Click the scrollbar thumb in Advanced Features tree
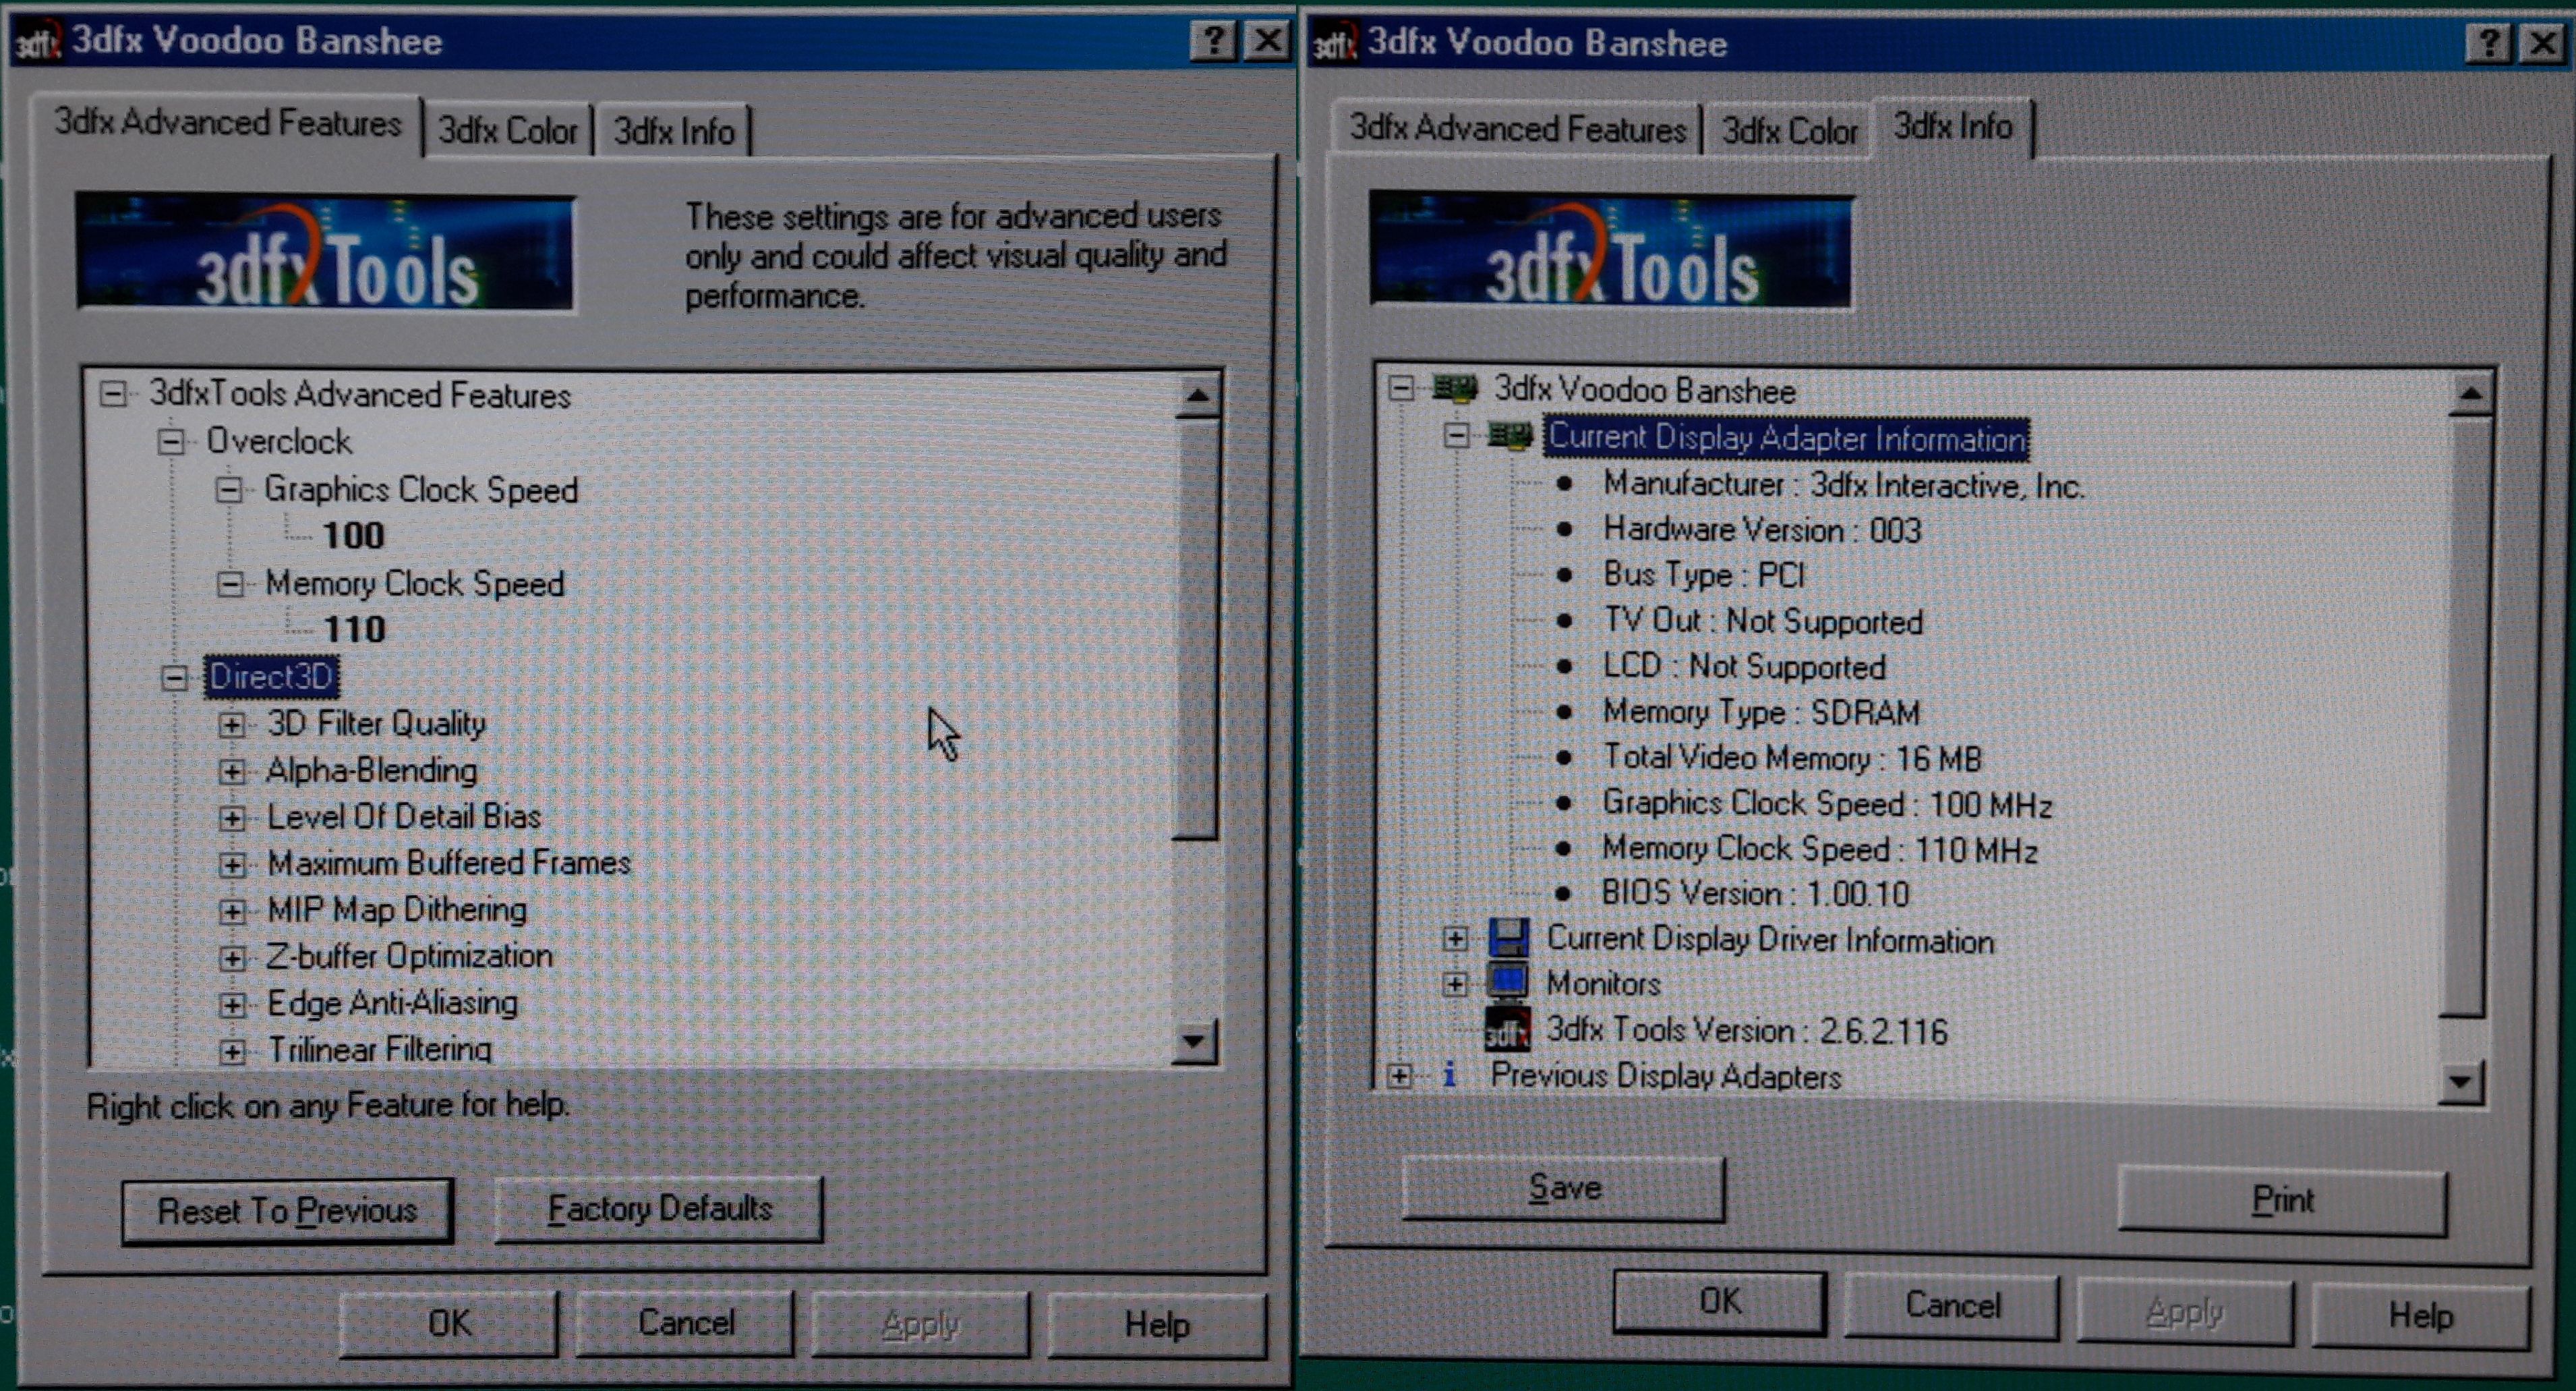 pyautogui.click(x=1196, y=630)
